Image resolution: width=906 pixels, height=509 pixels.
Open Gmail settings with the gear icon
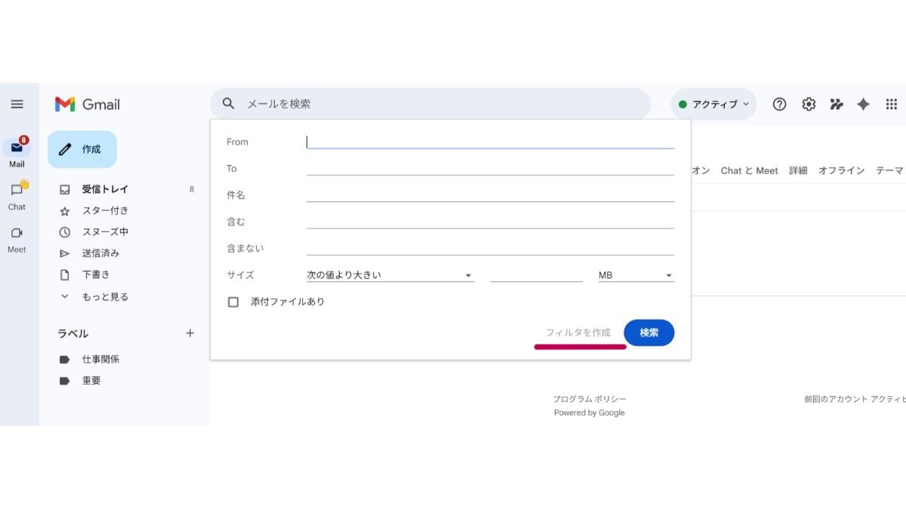pyautogui.click(x=808, y=103)
